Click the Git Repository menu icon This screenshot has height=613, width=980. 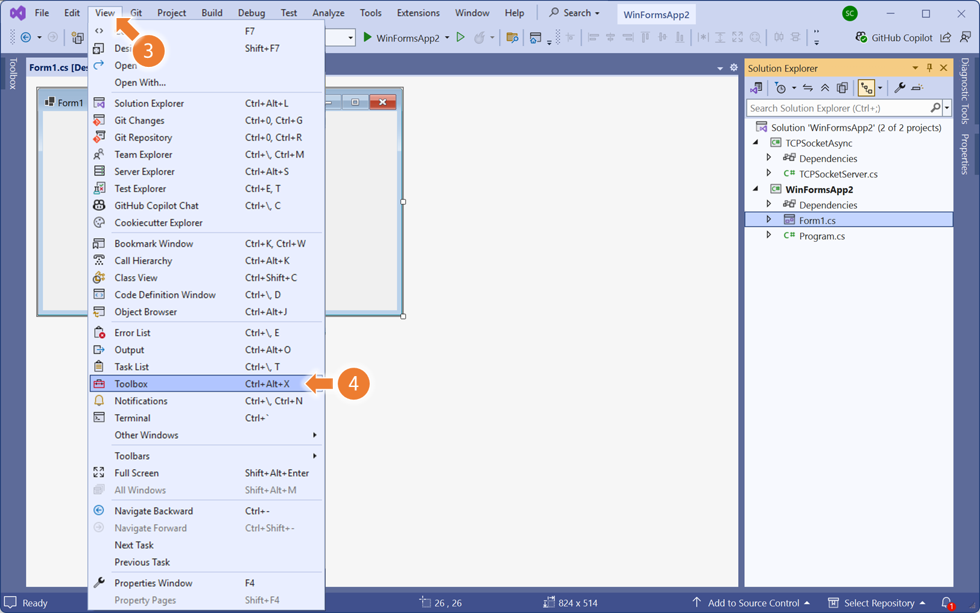pyautogui.click(x=100, y=137)
